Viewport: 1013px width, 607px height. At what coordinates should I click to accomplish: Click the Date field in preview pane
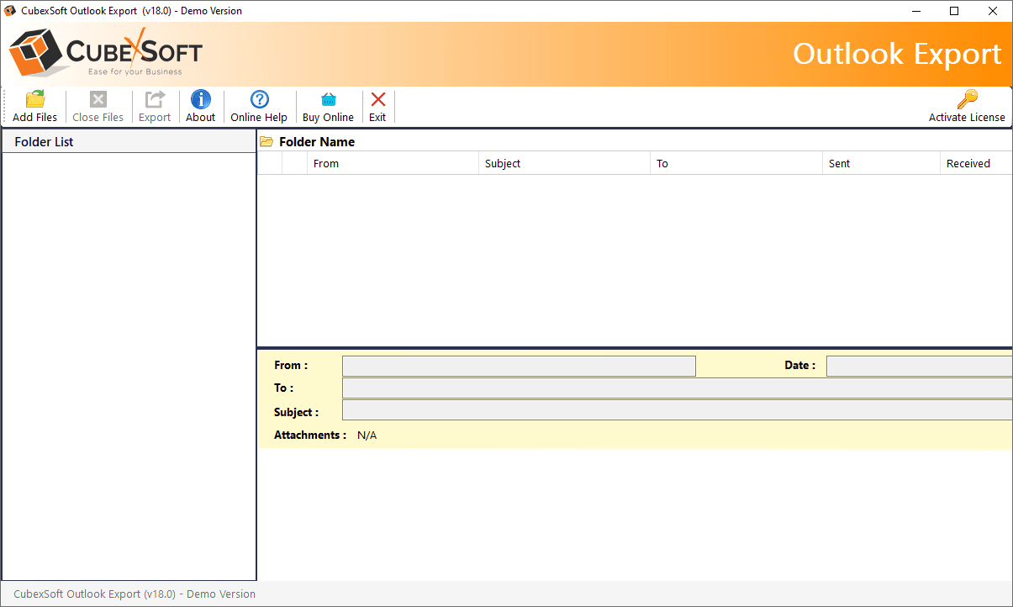pyautogui.click(x=920, y=366)
